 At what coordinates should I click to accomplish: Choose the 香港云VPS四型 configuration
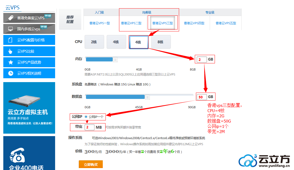[x=194, y=23]
